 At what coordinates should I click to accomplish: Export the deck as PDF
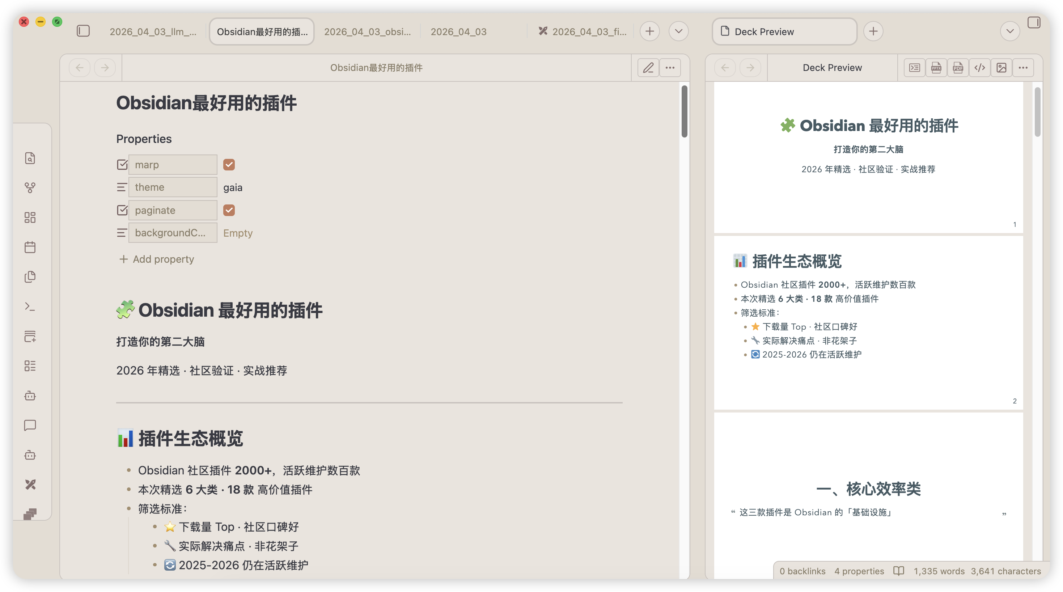click(958, 68)
